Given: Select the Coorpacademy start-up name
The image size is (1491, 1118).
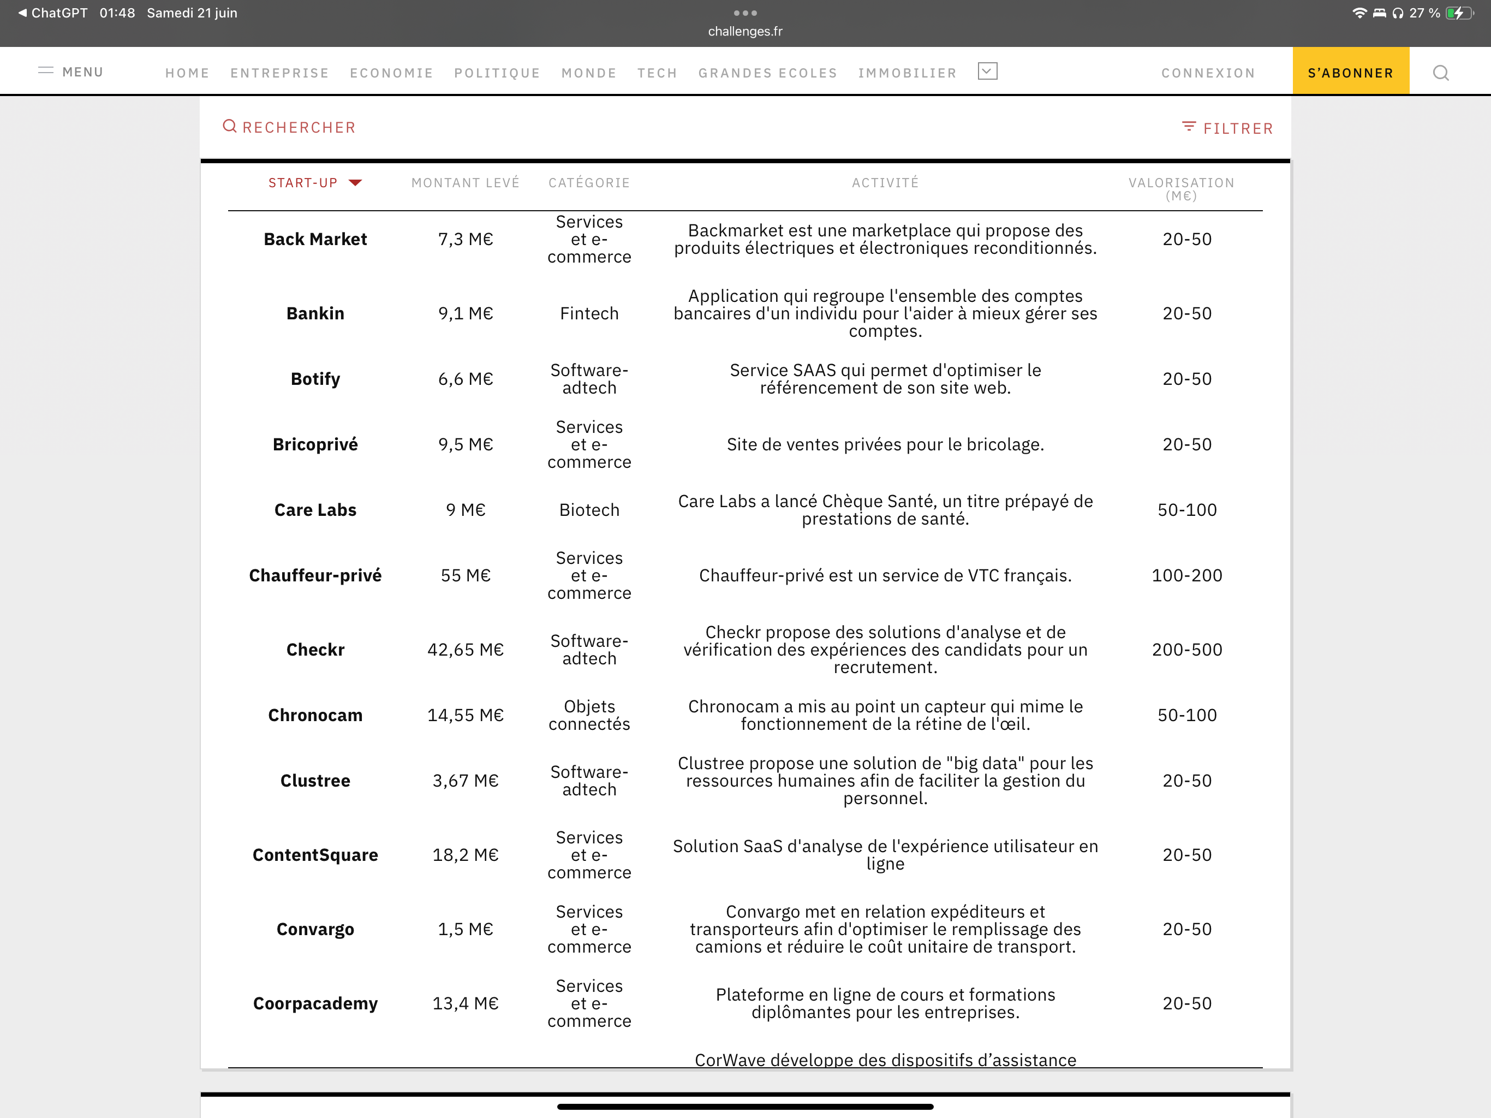Looking at the screenshot, I should pos(315,1003).
